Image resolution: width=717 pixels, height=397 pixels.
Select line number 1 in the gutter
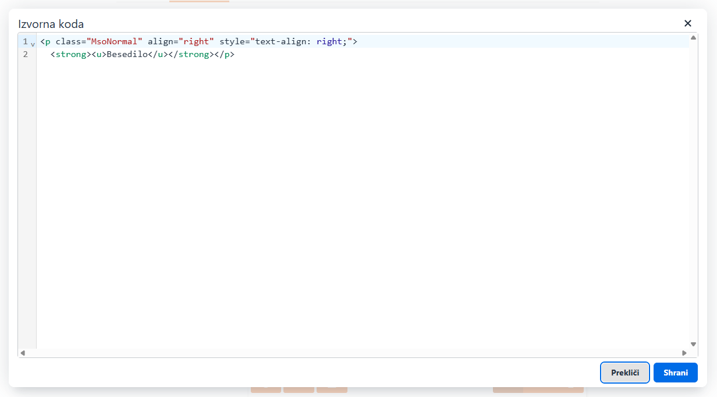point(25,42)
